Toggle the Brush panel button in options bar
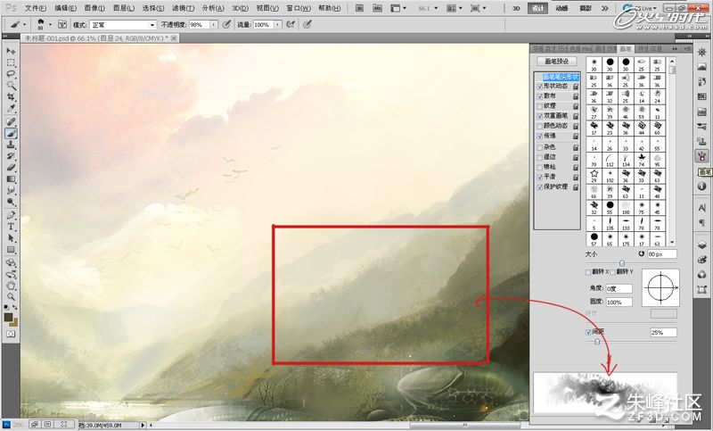Image resolution: width=713 pixels, height=431 pixels. click(x=62, y=25)
